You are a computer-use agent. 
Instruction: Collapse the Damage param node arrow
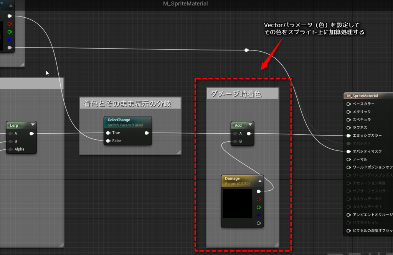click(x=260, y=181)
